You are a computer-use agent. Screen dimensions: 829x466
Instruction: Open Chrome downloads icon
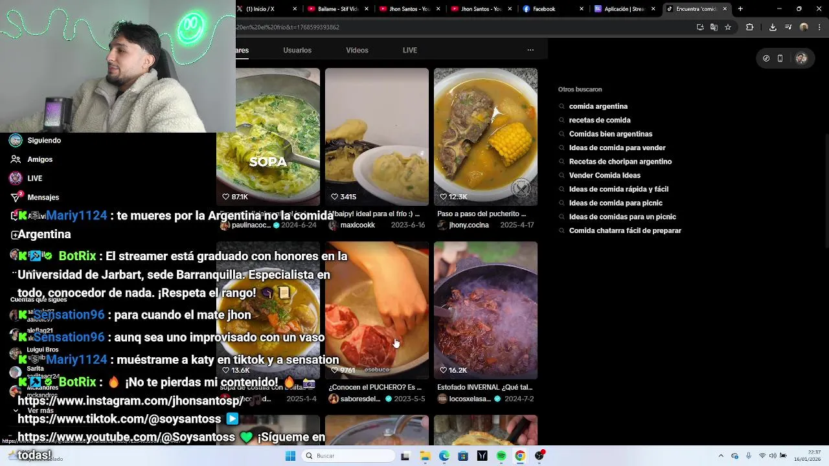(x=773, y=27)
